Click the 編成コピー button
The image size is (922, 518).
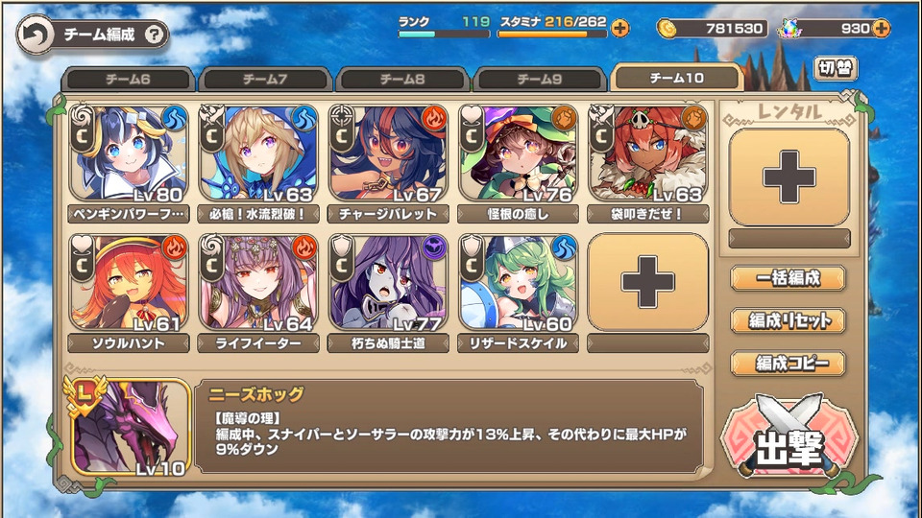(x=788, y=364)
